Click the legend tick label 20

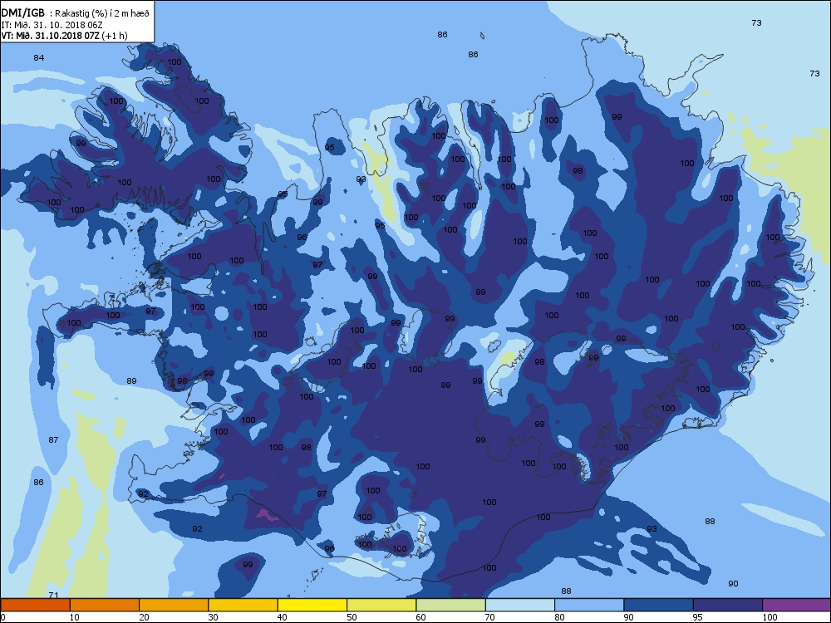[144, 617]
